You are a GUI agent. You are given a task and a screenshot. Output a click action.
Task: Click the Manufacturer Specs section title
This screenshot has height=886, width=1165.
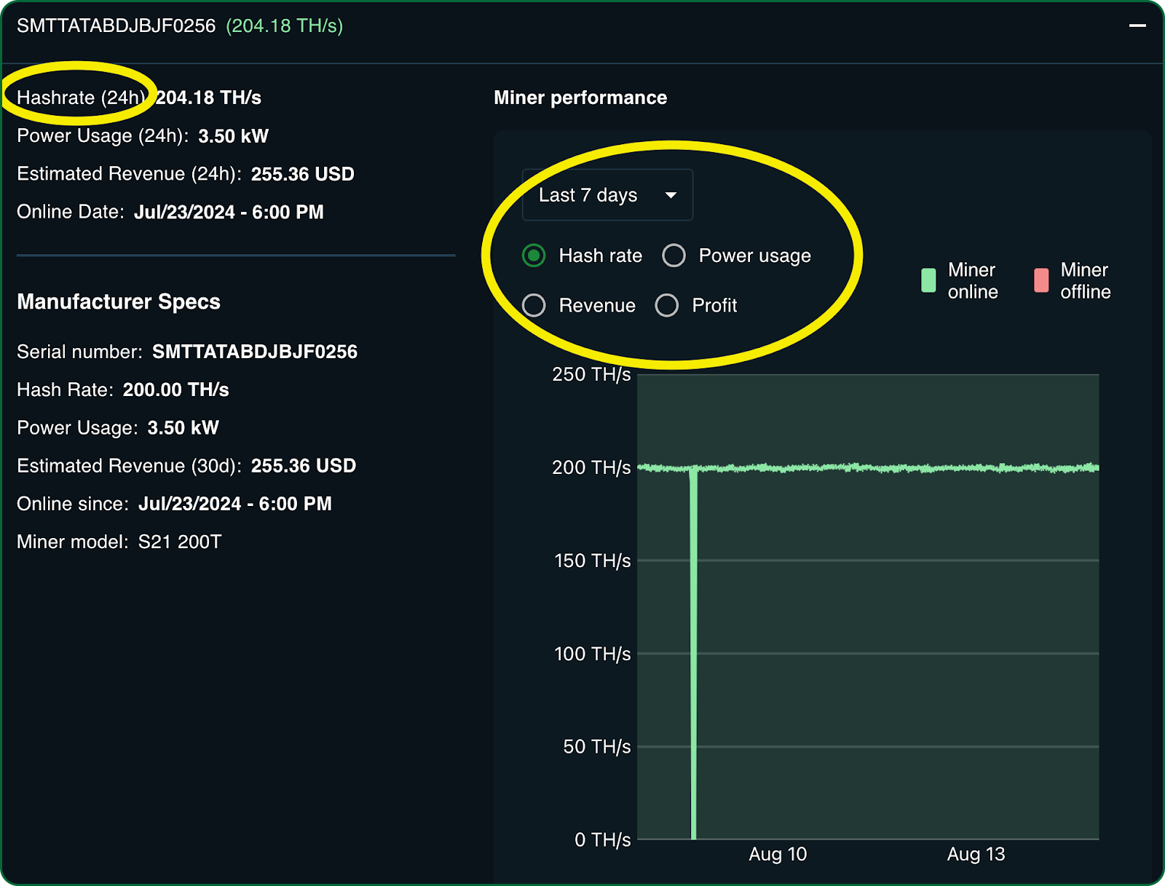click(x=119, y=301)
